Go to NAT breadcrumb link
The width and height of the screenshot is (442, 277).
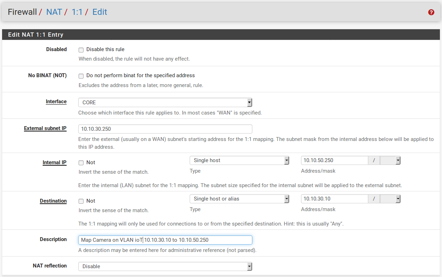(54, 12)
